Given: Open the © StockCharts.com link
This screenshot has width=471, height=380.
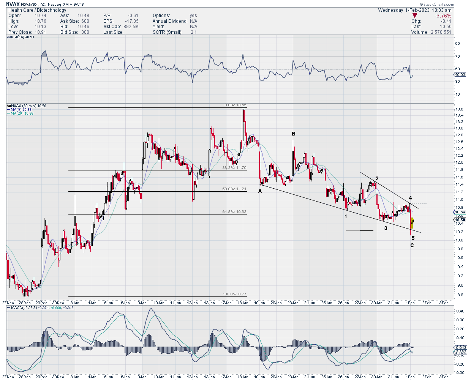Looking at the screenshot, I should coord(437,5).
